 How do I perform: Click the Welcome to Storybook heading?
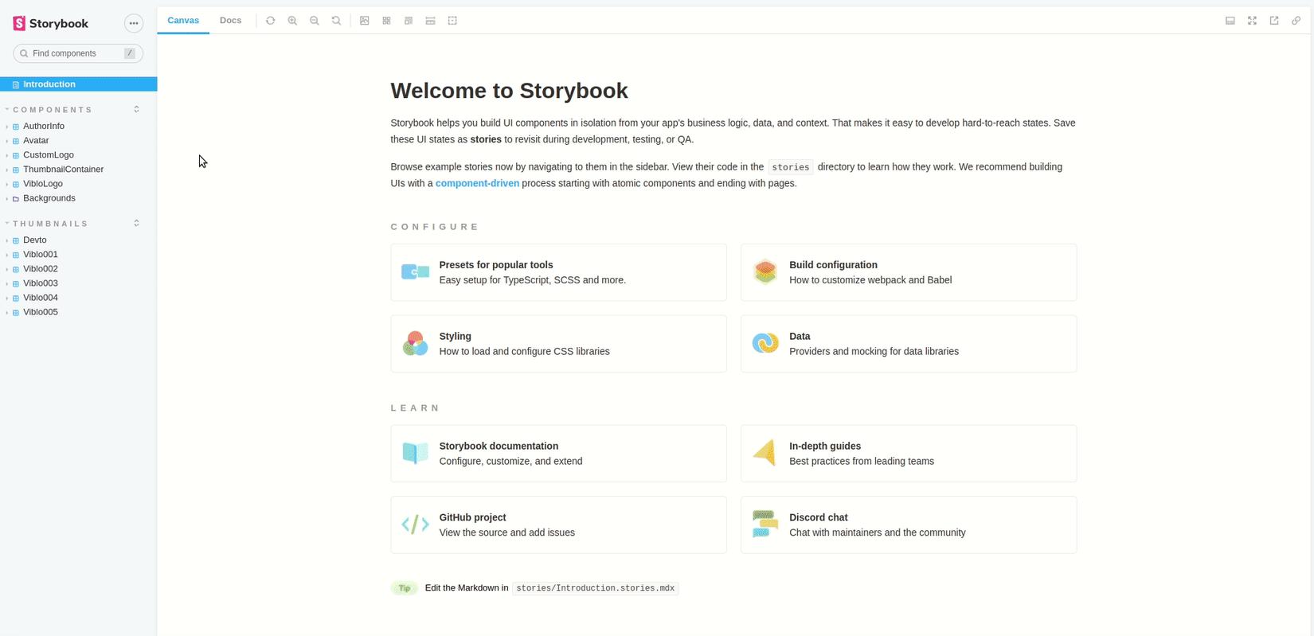(509, 91)
